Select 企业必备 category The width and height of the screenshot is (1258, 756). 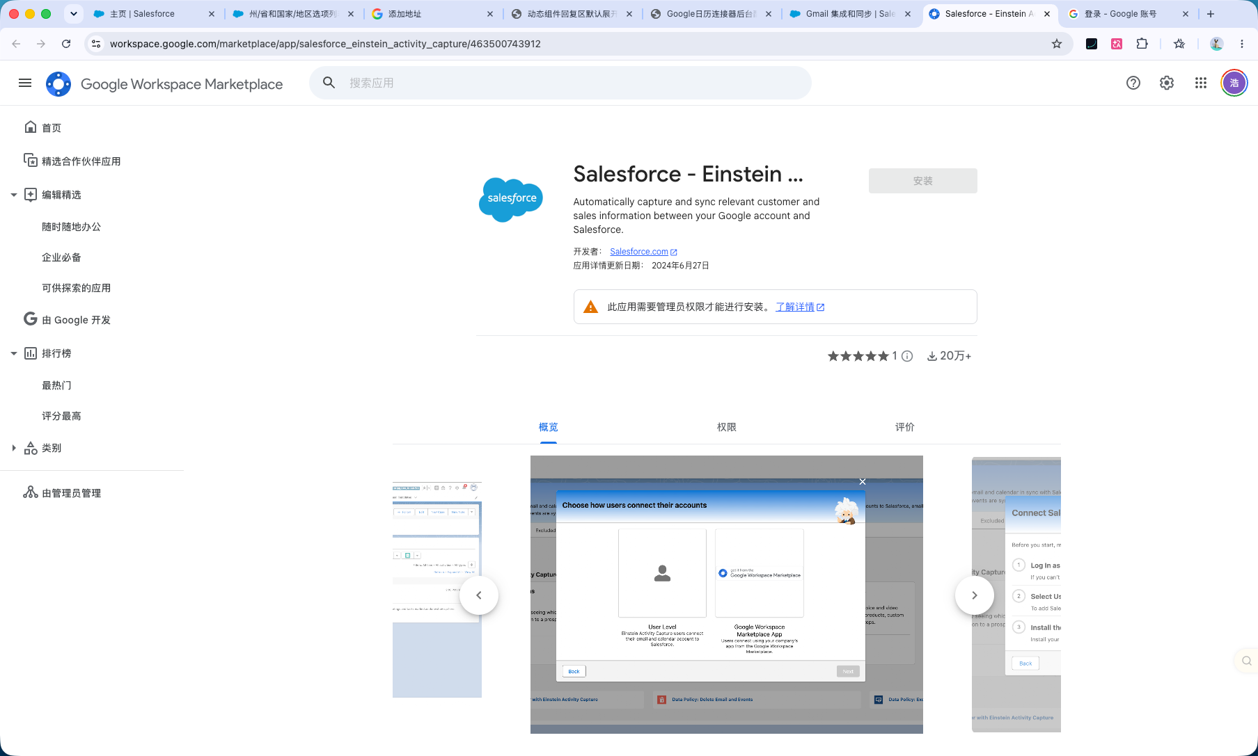click(61, 257)
